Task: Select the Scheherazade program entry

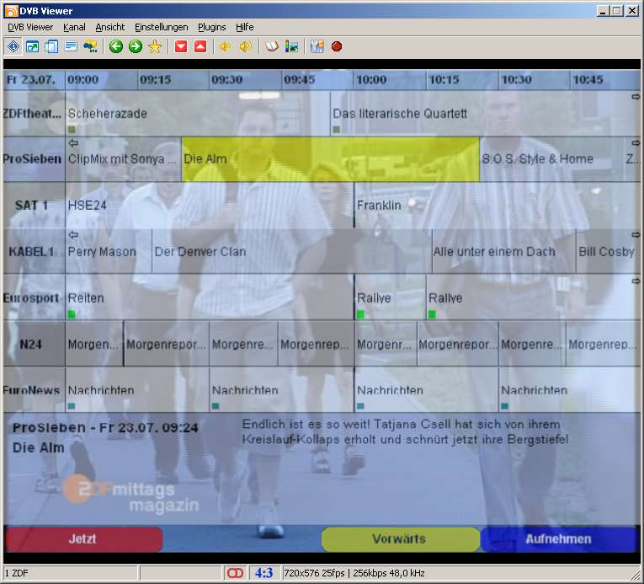Action: [198, 114]
